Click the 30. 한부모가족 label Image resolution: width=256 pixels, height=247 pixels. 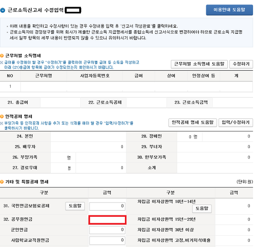point(152,157)
